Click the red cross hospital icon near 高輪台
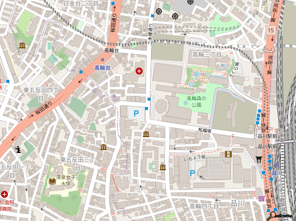296x221 pixels. coord(140,72)
